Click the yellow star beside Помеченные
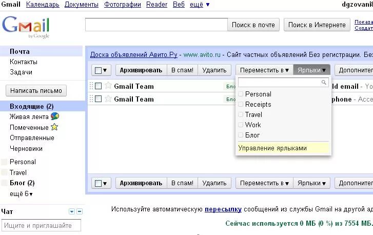The image size is (373, 235). (x=54, y=127)
